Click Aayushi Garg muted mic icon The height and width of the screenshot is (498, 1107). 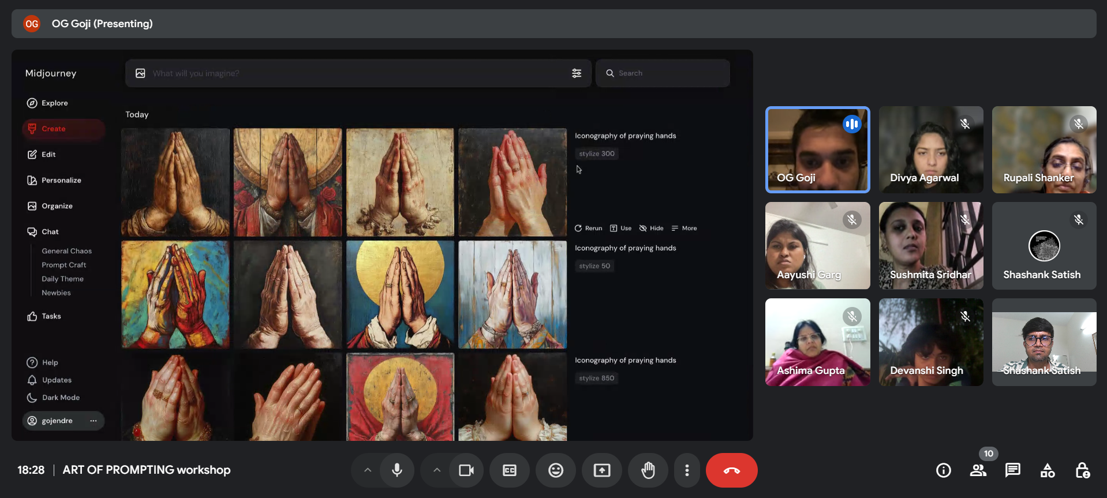852,220
